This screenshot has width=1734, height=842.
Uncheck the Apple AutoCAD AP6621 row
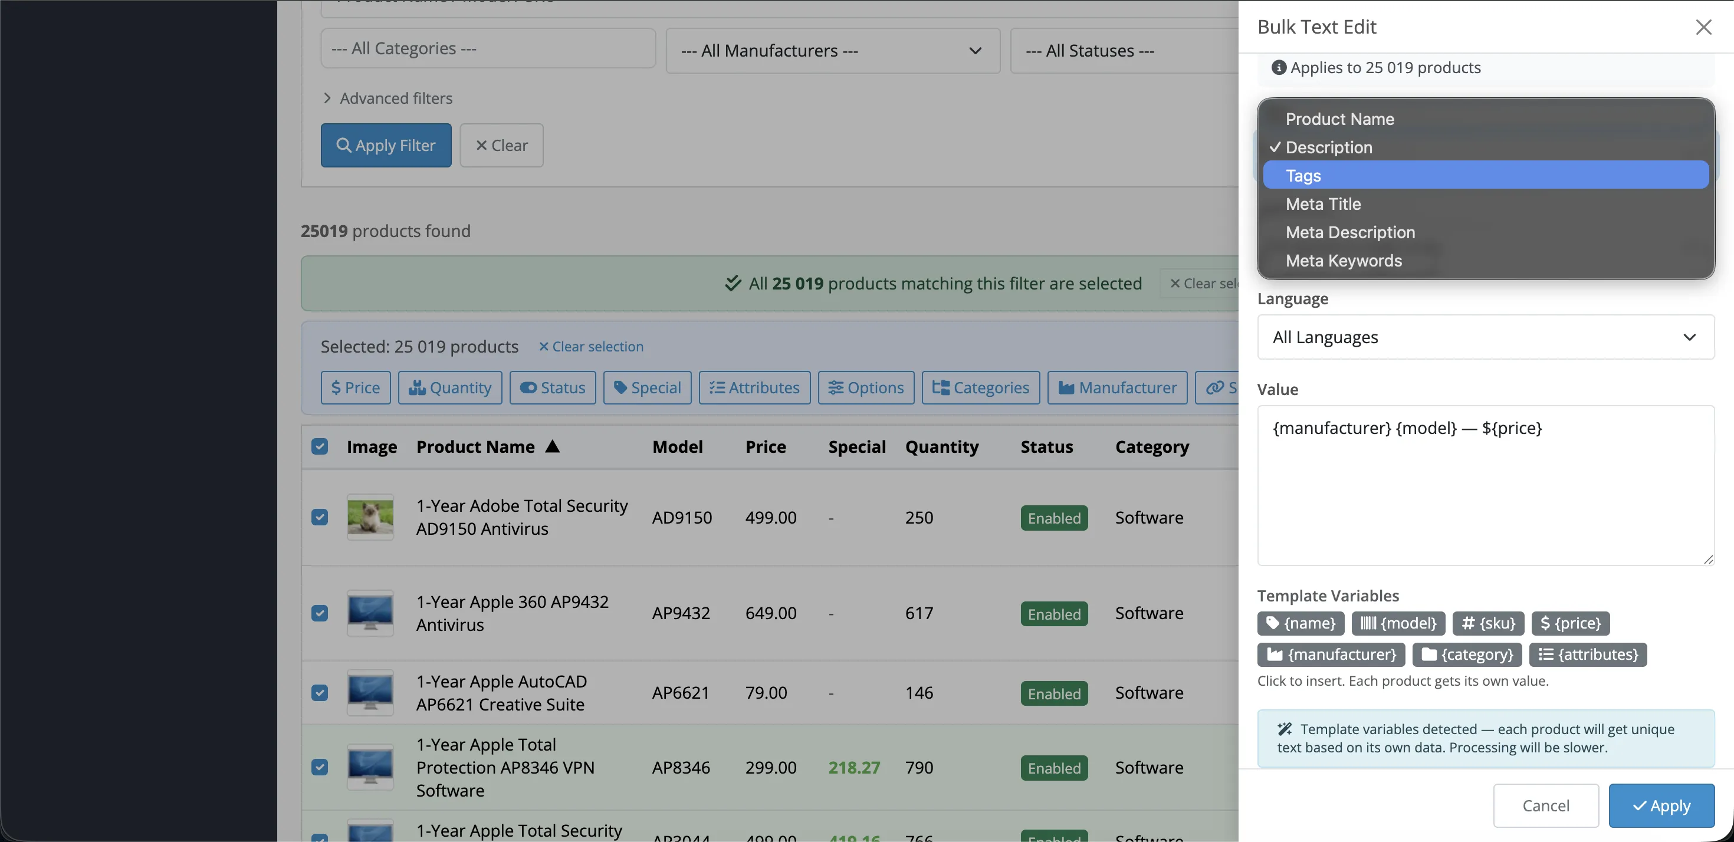320,693
